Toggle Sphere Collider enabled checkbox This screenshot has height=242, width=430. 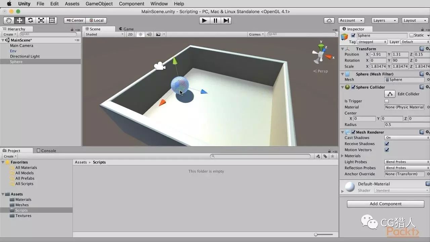pyautogui.click(x=353, y=87)
